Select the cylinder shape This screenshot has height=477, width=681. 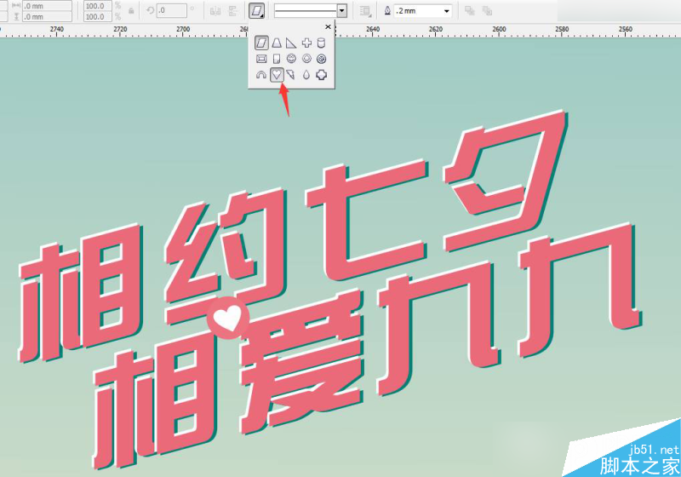pyautogui.click(x=322, y=43)
